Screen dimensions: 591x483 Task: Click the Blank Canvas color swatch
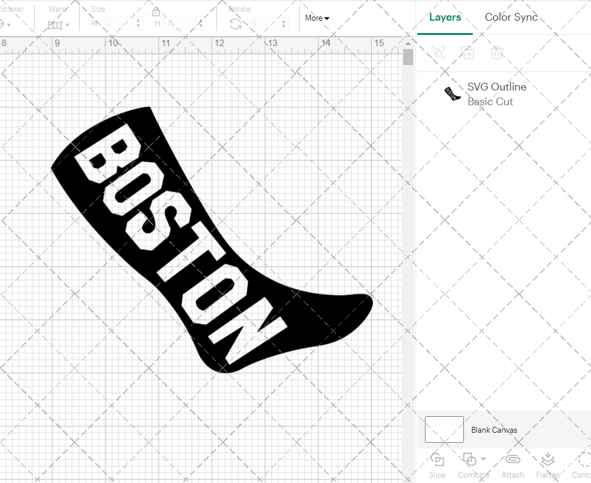[444, 429]
